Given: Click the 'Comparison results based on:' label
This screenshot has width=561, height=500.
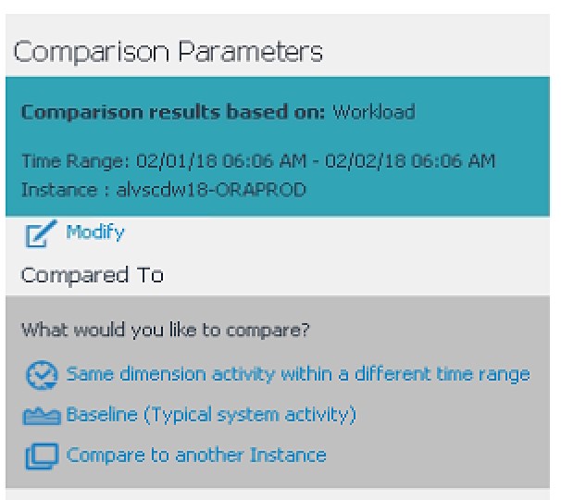Looking at the screenshot, I should (x=174, y=113).
